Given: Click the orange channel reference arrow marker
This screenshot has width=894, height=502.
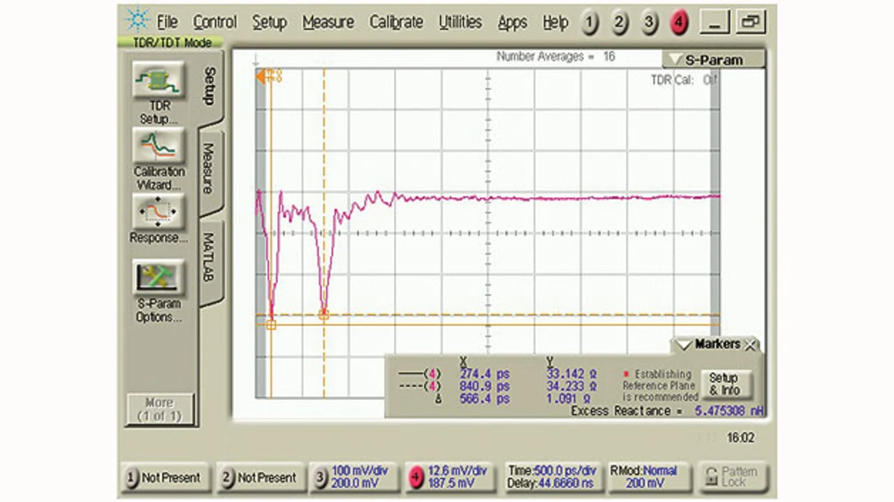Looking at the screenshot, I should point(261,76).
